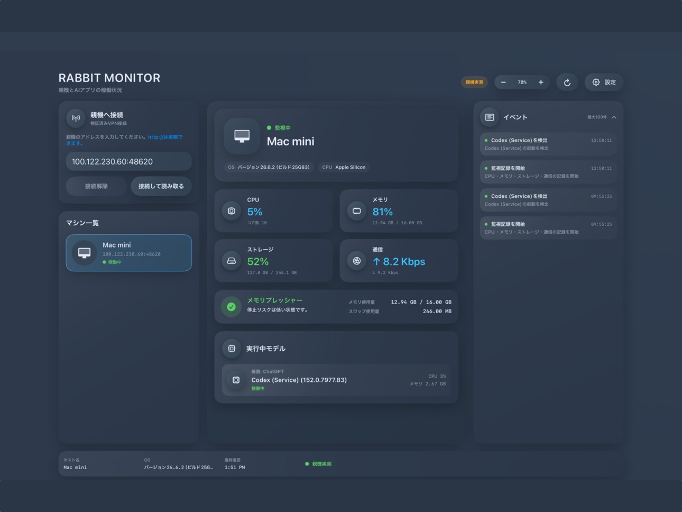
Task: Click the CPU usage value 5%
Action: click(255, 212)
